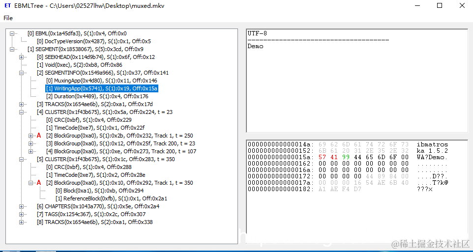Expand BlockGroup Track 1, t = 250
Screen dimensions: 473x252
click(x=31, y=136)
